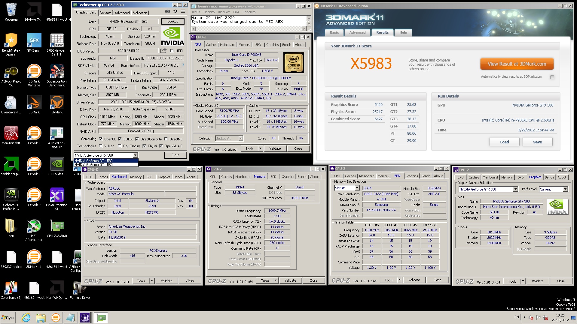The height and width of the screenshot is (324, 577).
Task: Open the SPECviewperf 12.1.1 desktop icon
Action: click(x=57, y=45)
